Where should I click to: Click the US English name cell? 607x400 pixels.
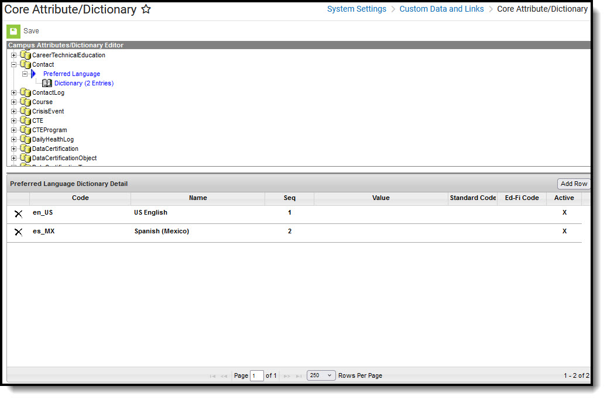click(150, 213)
